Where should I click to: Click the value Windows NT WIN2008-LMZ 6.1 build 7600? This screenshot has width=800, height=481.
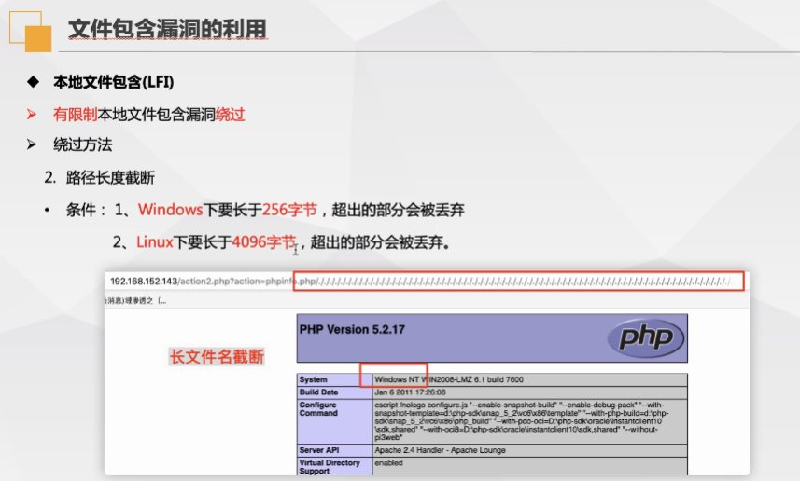point(449,379)
